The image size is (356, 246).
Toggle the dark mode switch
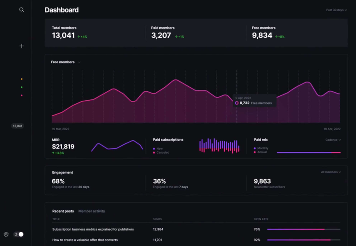(19, 234)
